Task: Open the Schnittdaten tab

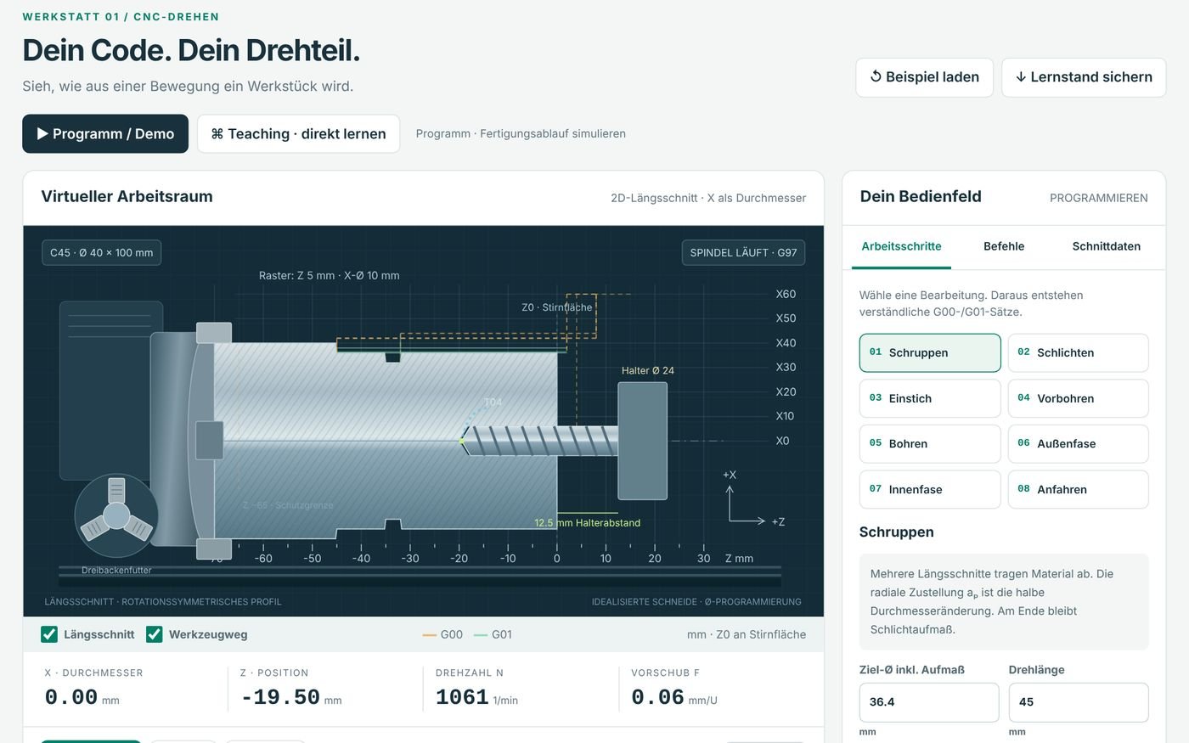Action: (1106, 246)
